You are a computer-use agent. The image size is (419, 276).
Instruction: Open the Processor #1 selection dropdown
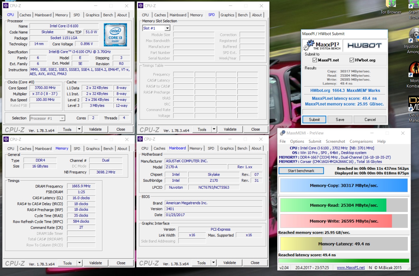tap(62, 118)
